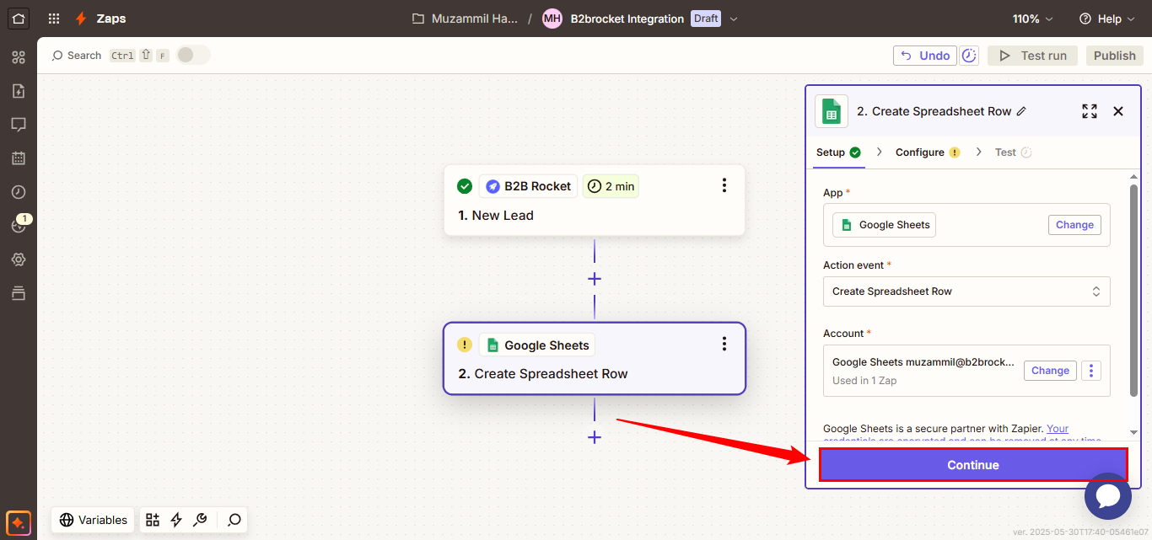Screen dimensions: 1152x540
Task: Expand the Action event dropdown
Action: (x=966, y=291)
